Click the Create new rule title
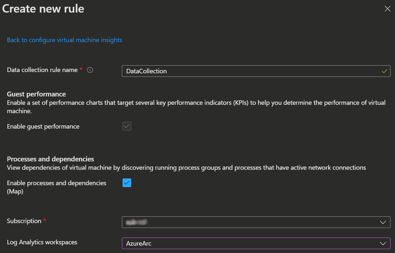Image resolution: width=395 pixels, height=253 pixels. [x=43, y=9]
